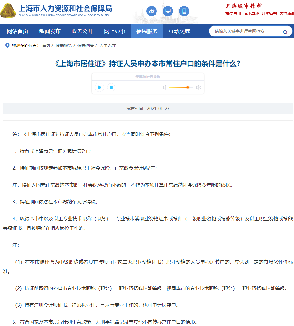Image resolution: width=294 pixels, height=326 pixels.
Task: Adjust the audio volume slider
Action: point(188,87)
